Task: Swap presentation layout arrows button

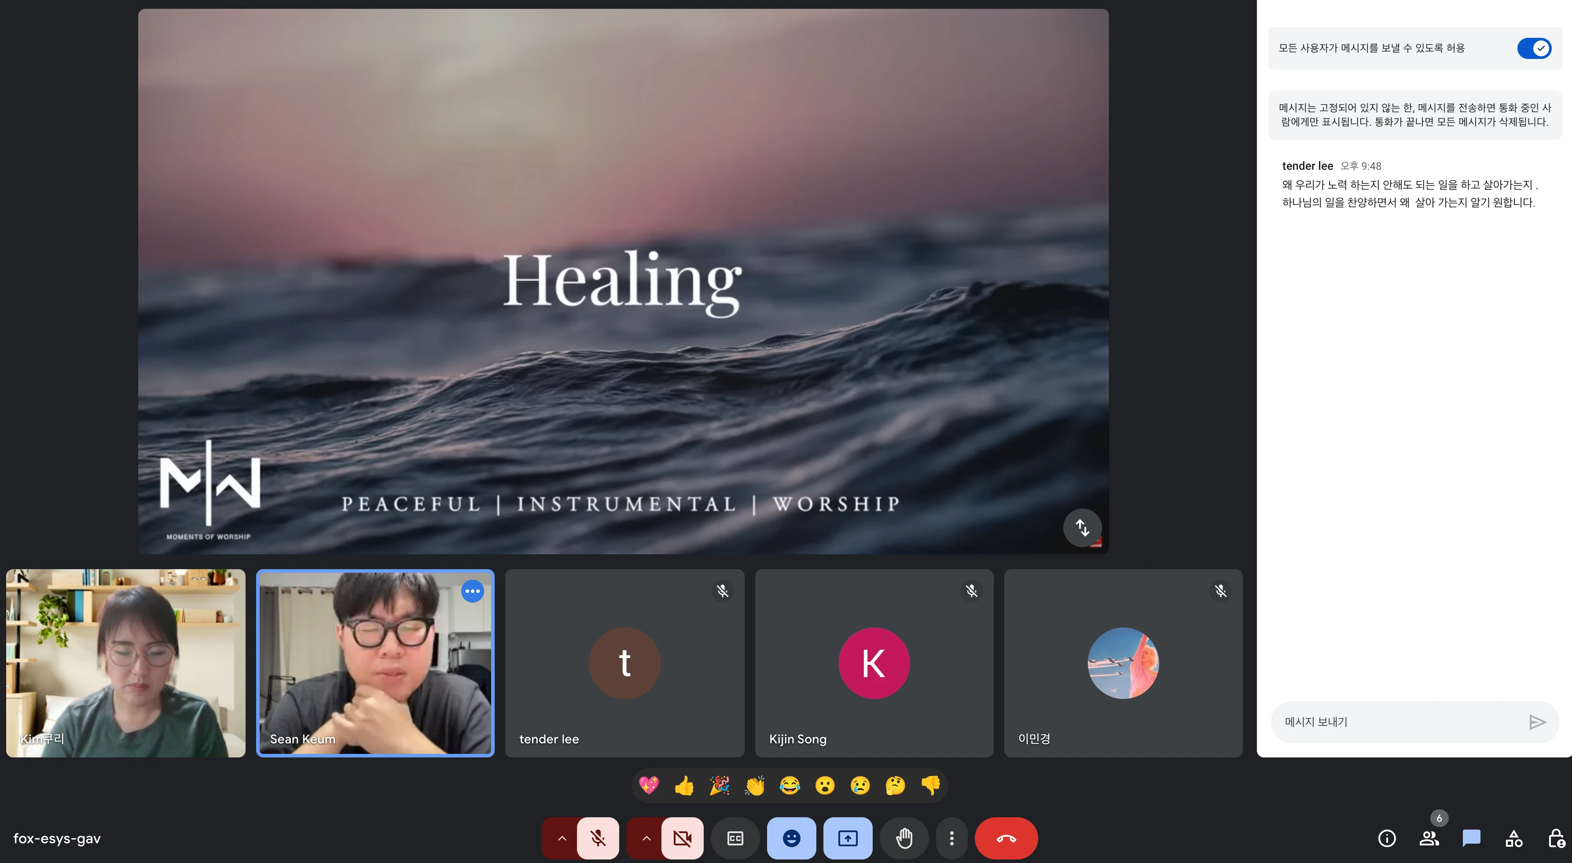Action: [1082, 527]
